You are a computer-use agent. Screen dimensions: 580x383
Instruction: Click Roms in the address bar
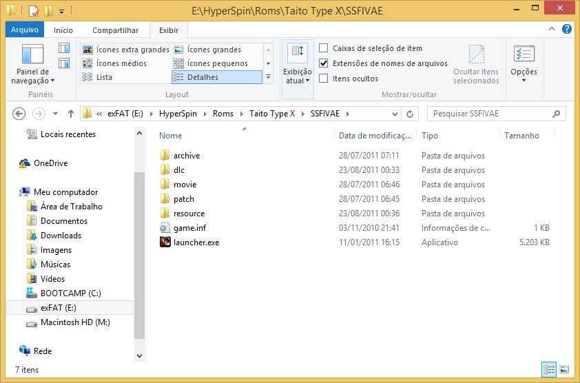pos(223,114)
